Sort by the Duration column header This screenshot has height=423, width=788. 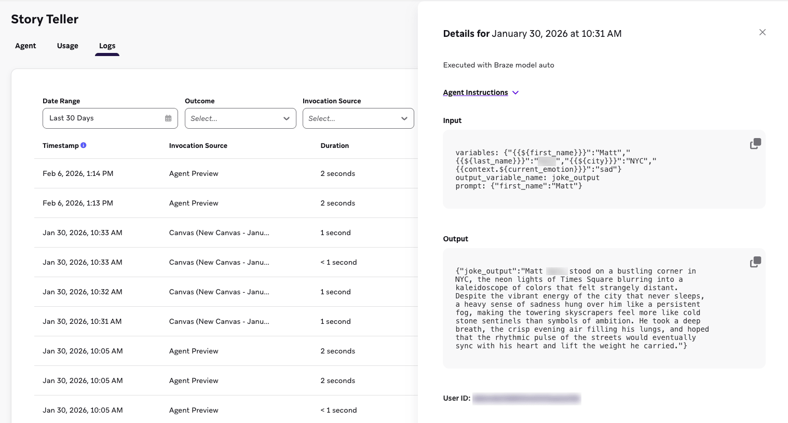click(334, 146)
